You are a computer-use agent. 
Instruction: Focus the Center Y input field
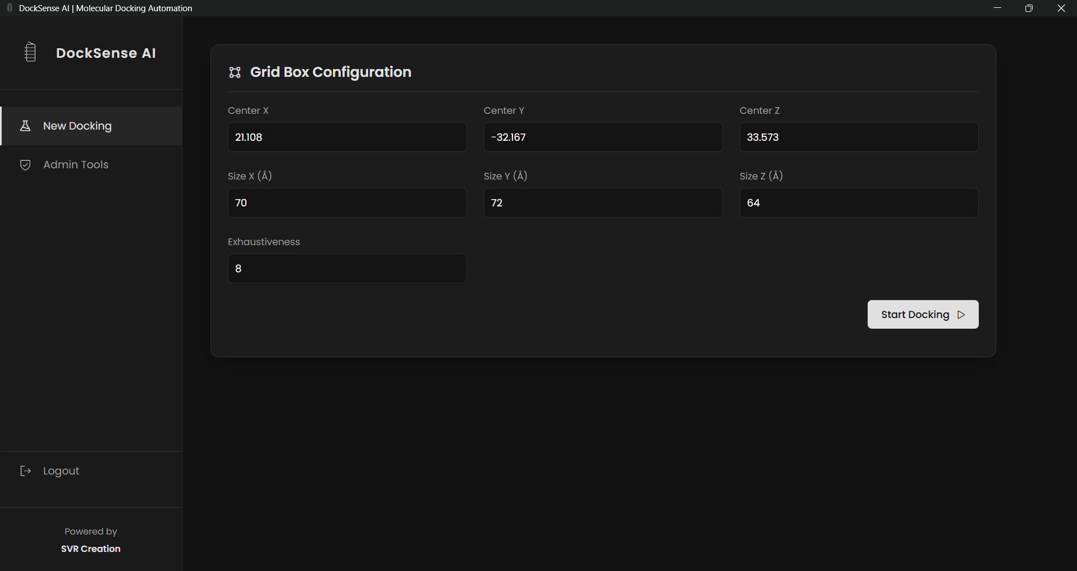[603, 137]
